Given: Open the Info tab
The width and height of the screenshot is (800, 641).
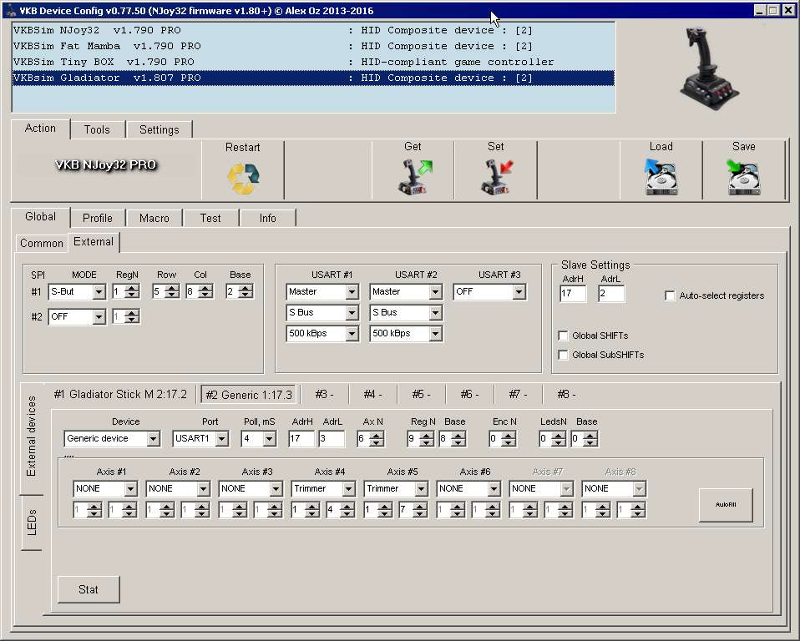Looking at the screenshot, I should (x=267, y=218).
